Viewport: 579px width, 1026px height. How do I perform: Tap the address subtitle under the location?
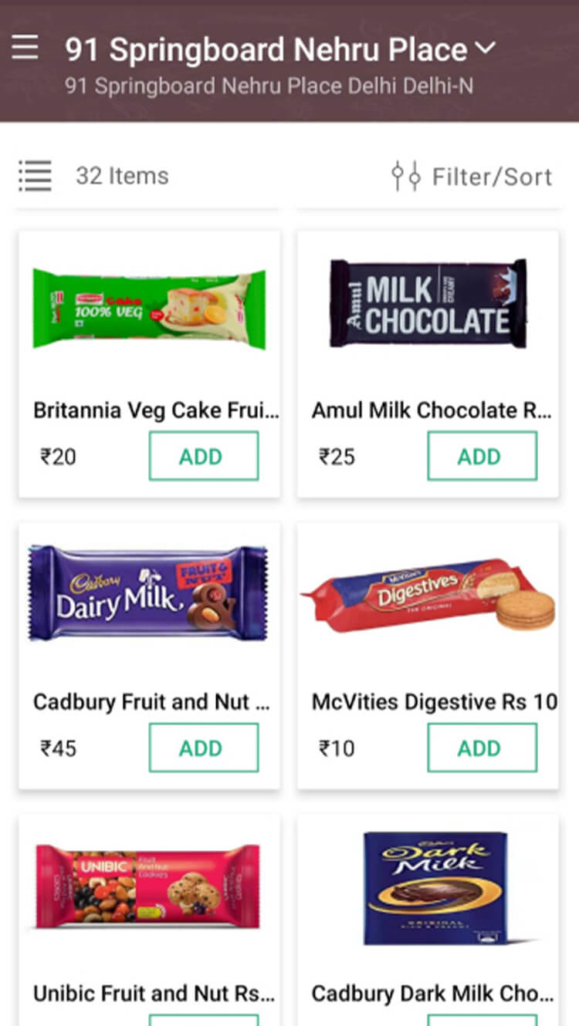(x=269, y=86)
